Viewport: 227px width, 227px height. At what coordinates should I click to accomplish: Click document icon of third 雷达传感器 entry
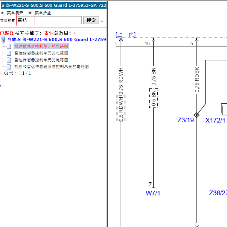(x=9, y=60)
